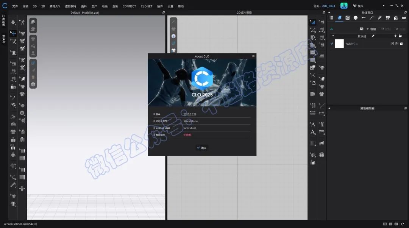The height and width of the screenshot is (228, 409).
Task: Open the CONNECT menu
Action: pos(129,6)
